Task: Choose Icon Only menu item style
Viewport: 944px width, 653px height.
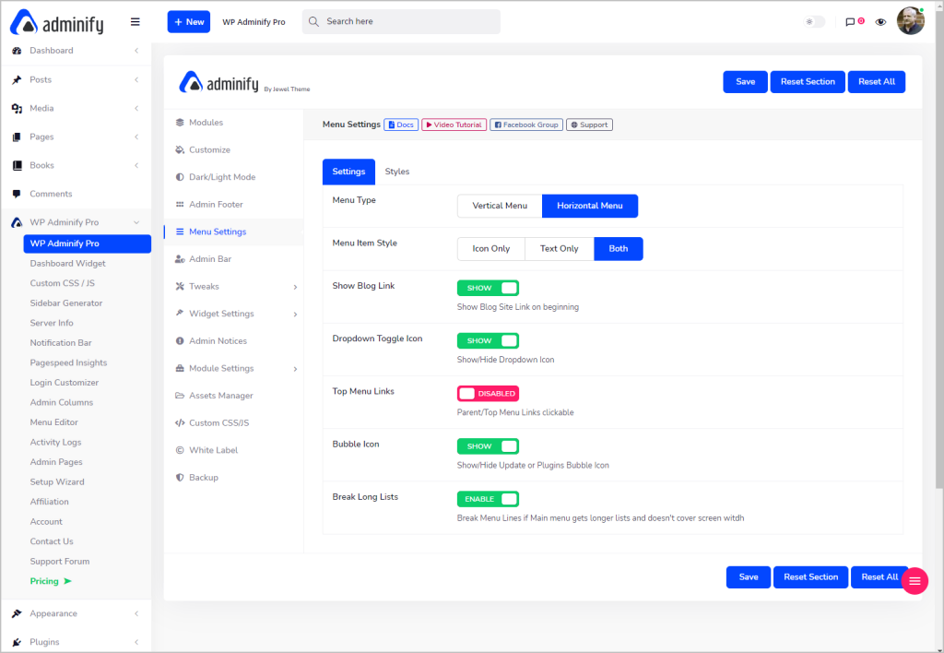Action: click(x=491, y=249)
